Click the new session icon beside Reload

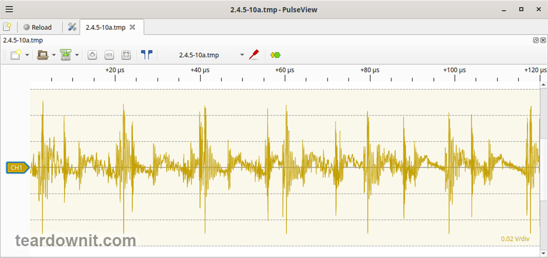click(7, 27)
